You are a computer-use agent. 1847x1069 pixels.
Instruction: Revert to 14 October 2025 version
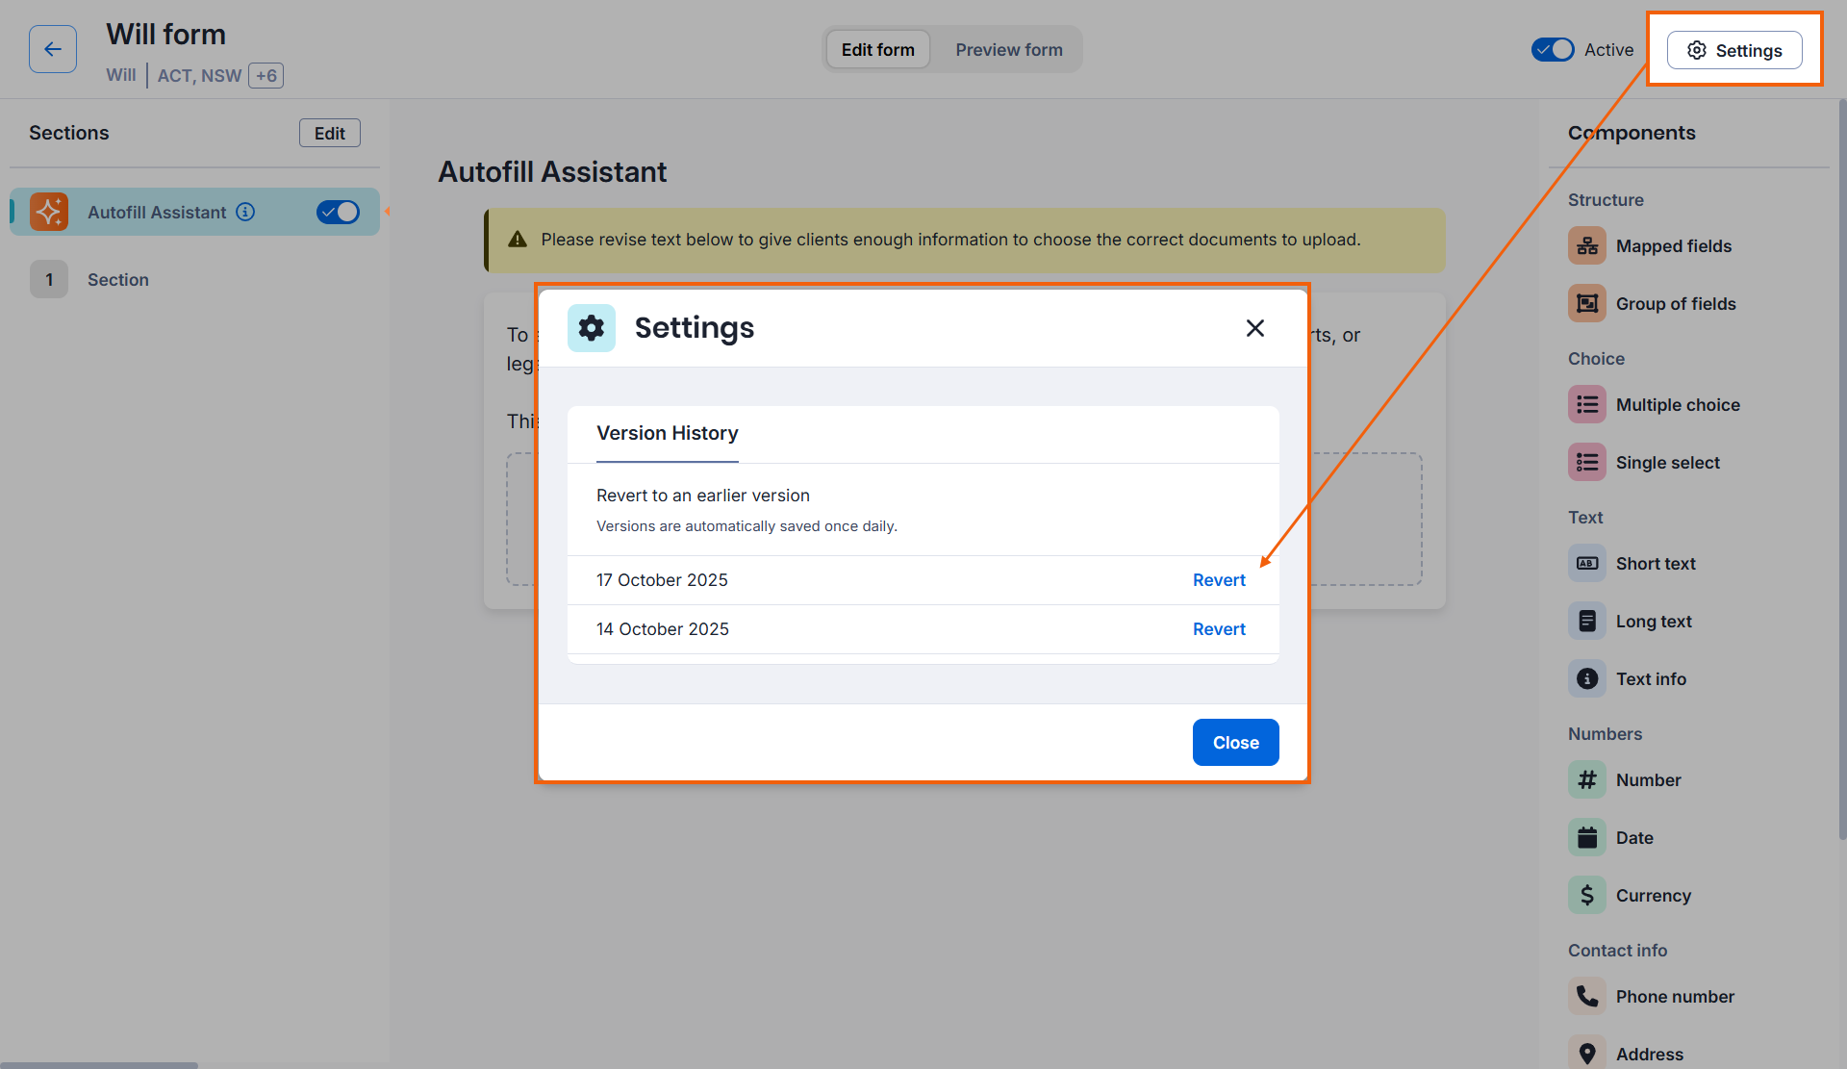point(1219,629)
